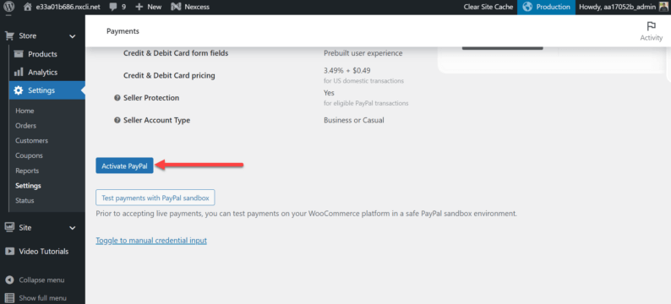Image resolution: width=671 pixels, height=304 pixels.
Task: Click the Show full menu label
Action: (43, 298)
